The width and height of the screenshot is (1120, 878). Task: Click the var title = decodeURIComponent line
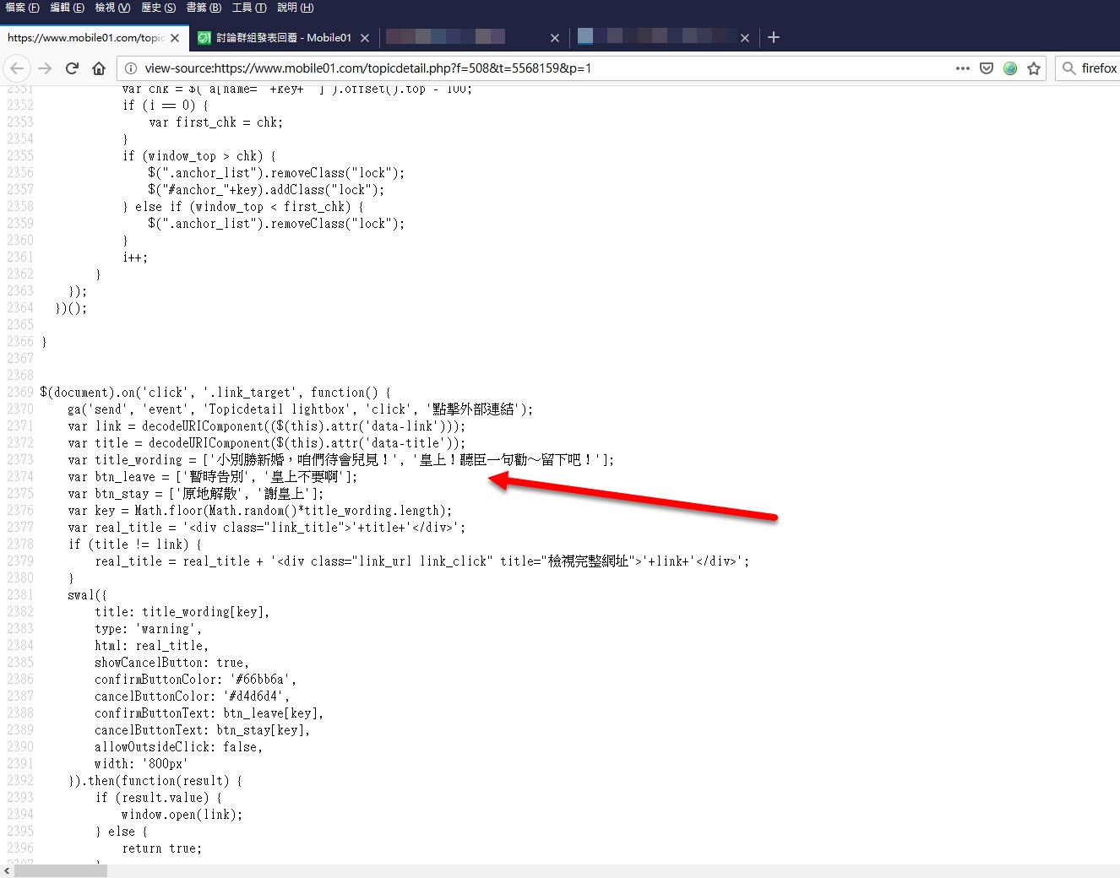click(x=266, y=443)
